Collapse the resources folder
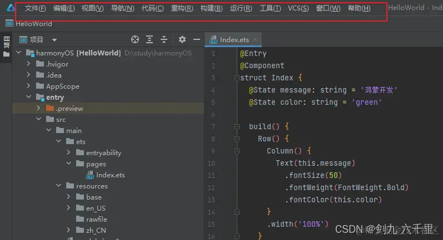The height and width of the screenshot is (240, 443). (59, 185)
